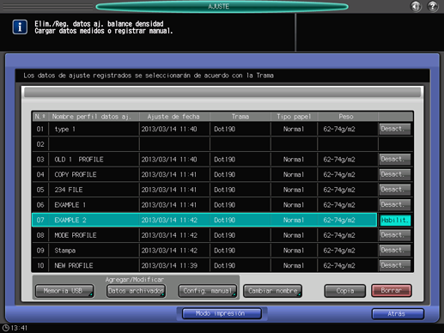Select row 08 MODE PROFILE
The height and width of the screenshot is (333, 444).
[204, 235]
